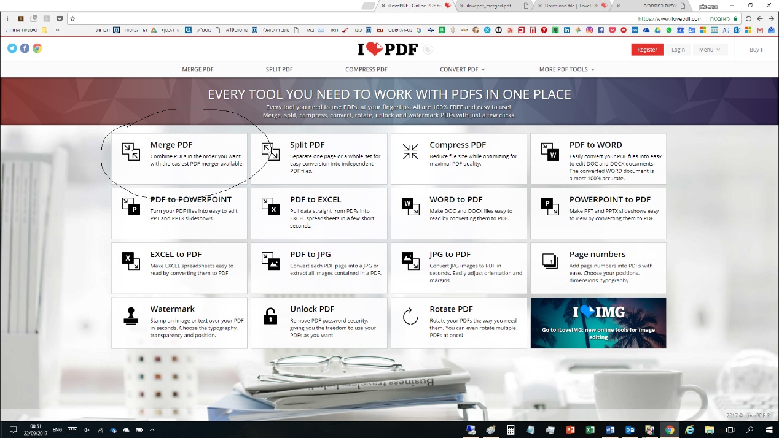779x438 pixels.
Task: Launch PowerPoint from the taskbar
Action: coord(570,430)
